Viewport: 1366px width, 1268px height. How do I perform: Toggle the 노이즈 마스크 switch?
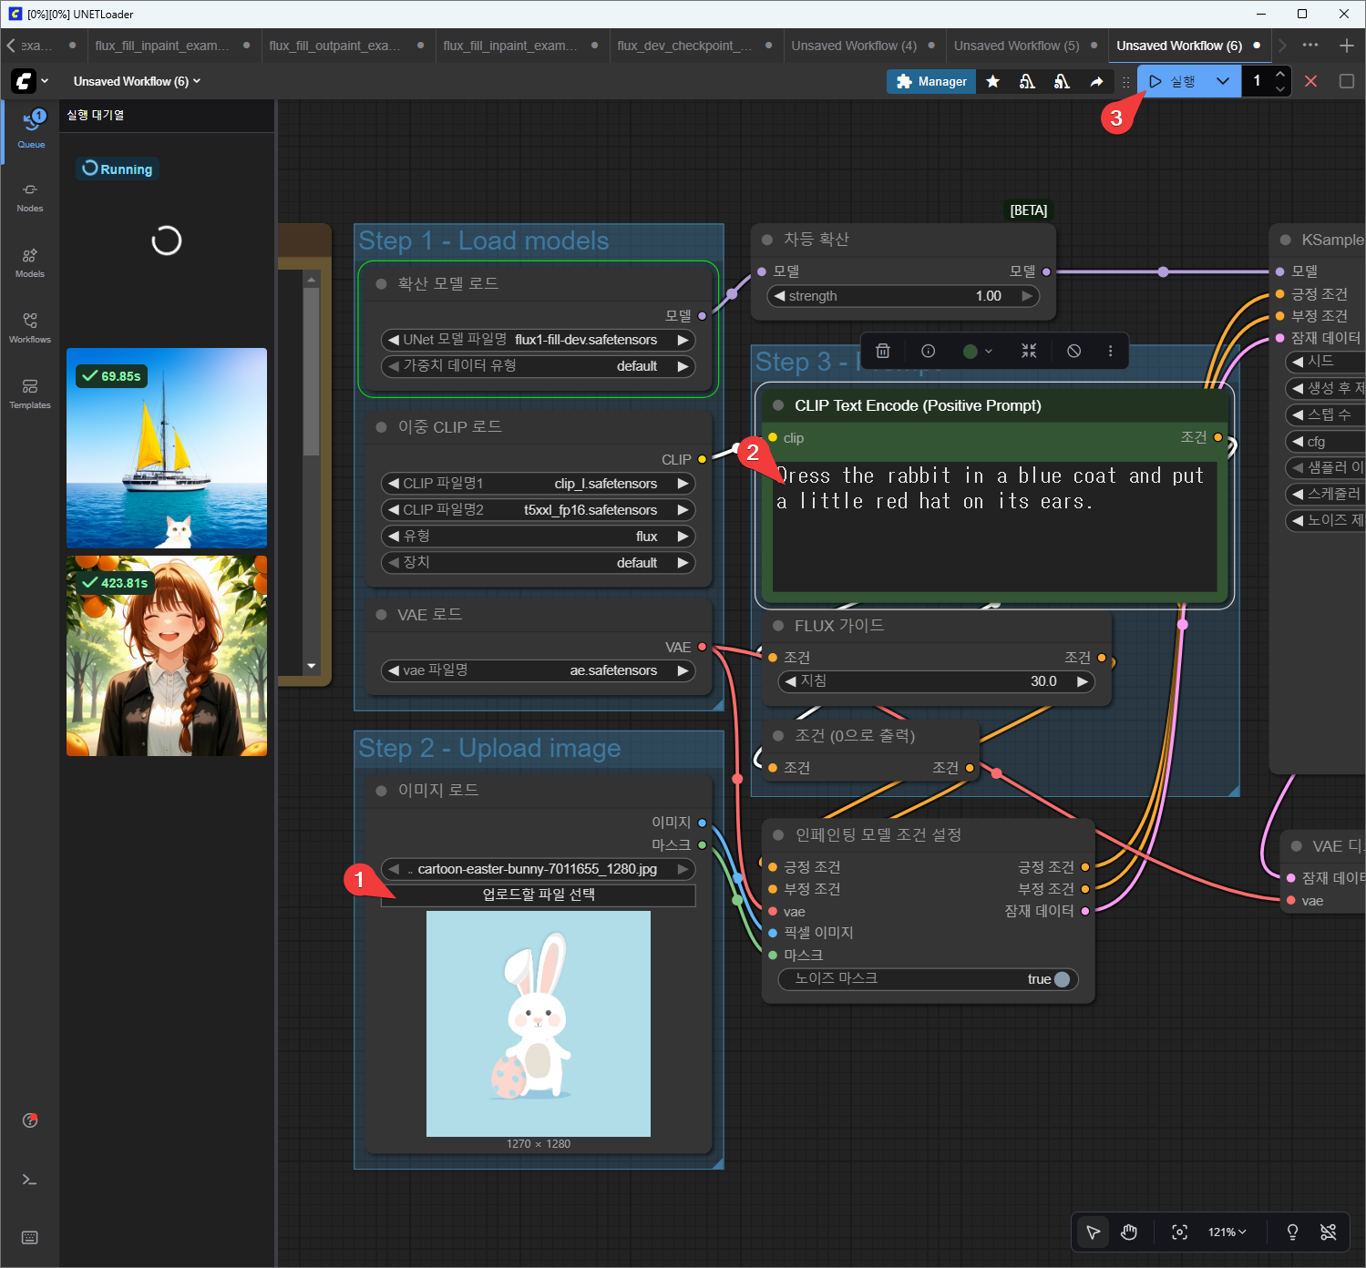coord(1061,979)
